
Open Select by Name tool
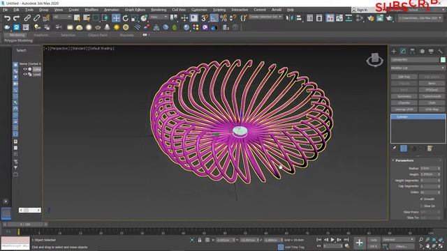[x=87, y=18]
